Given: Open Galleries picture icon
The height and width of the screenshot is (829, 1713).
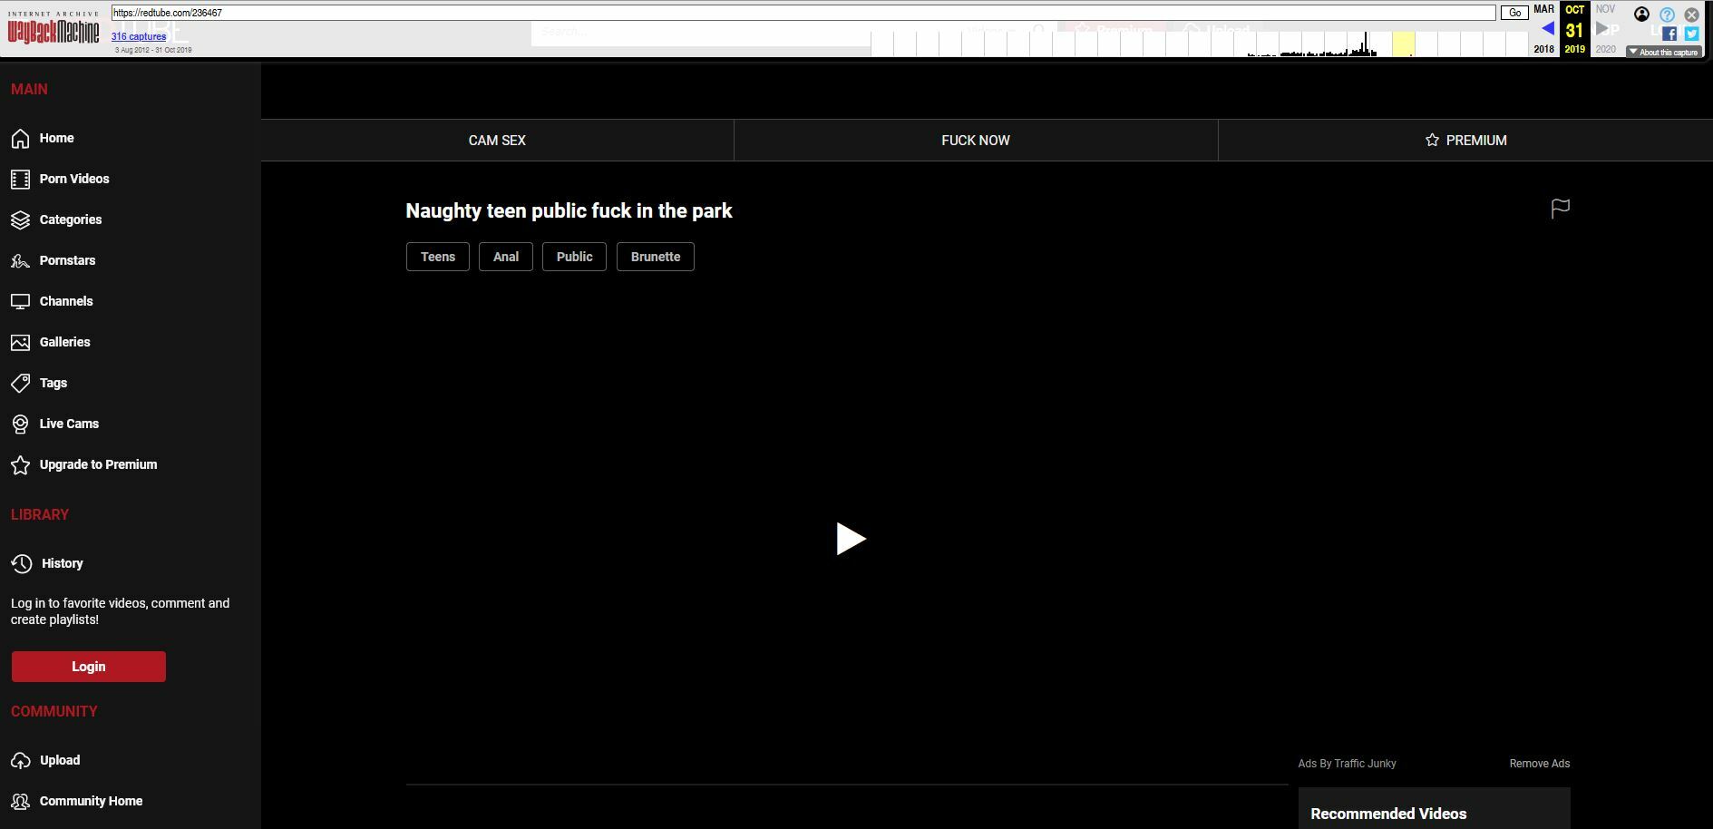Looking at the screenshot, I should click(x=21, y=342).
